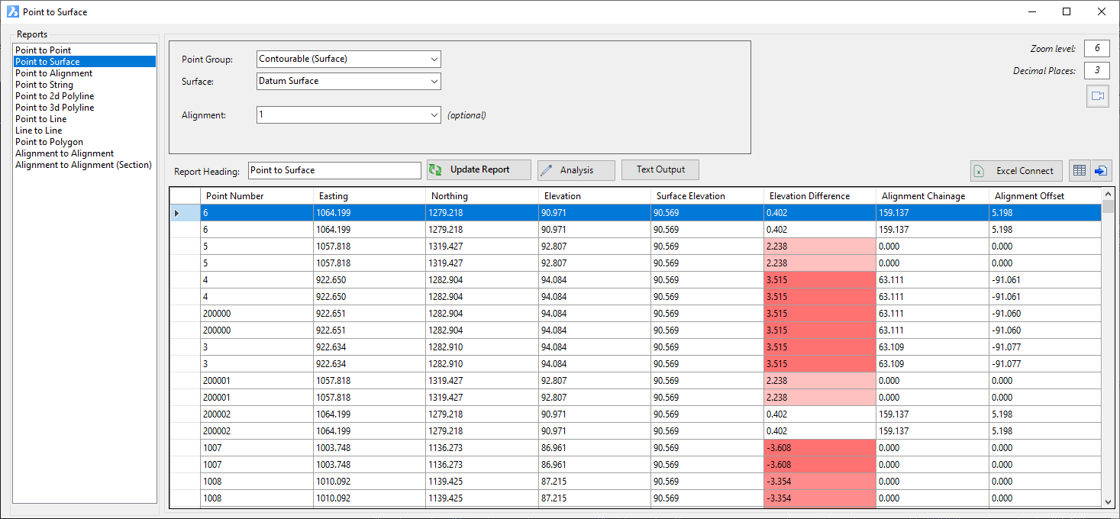Screen dimensions: 1120x519
Task: Click first -91.077 alignment offset cell
Action: pyautogui.click(x=1045, y=347)
